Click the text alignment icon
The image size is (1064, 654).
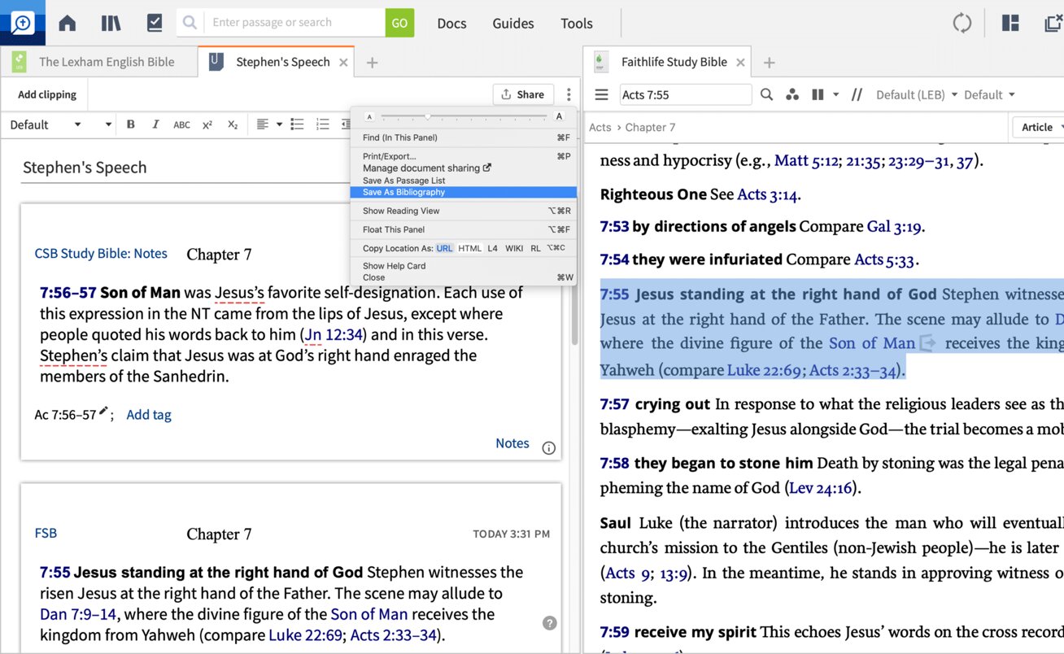(262, 124)
